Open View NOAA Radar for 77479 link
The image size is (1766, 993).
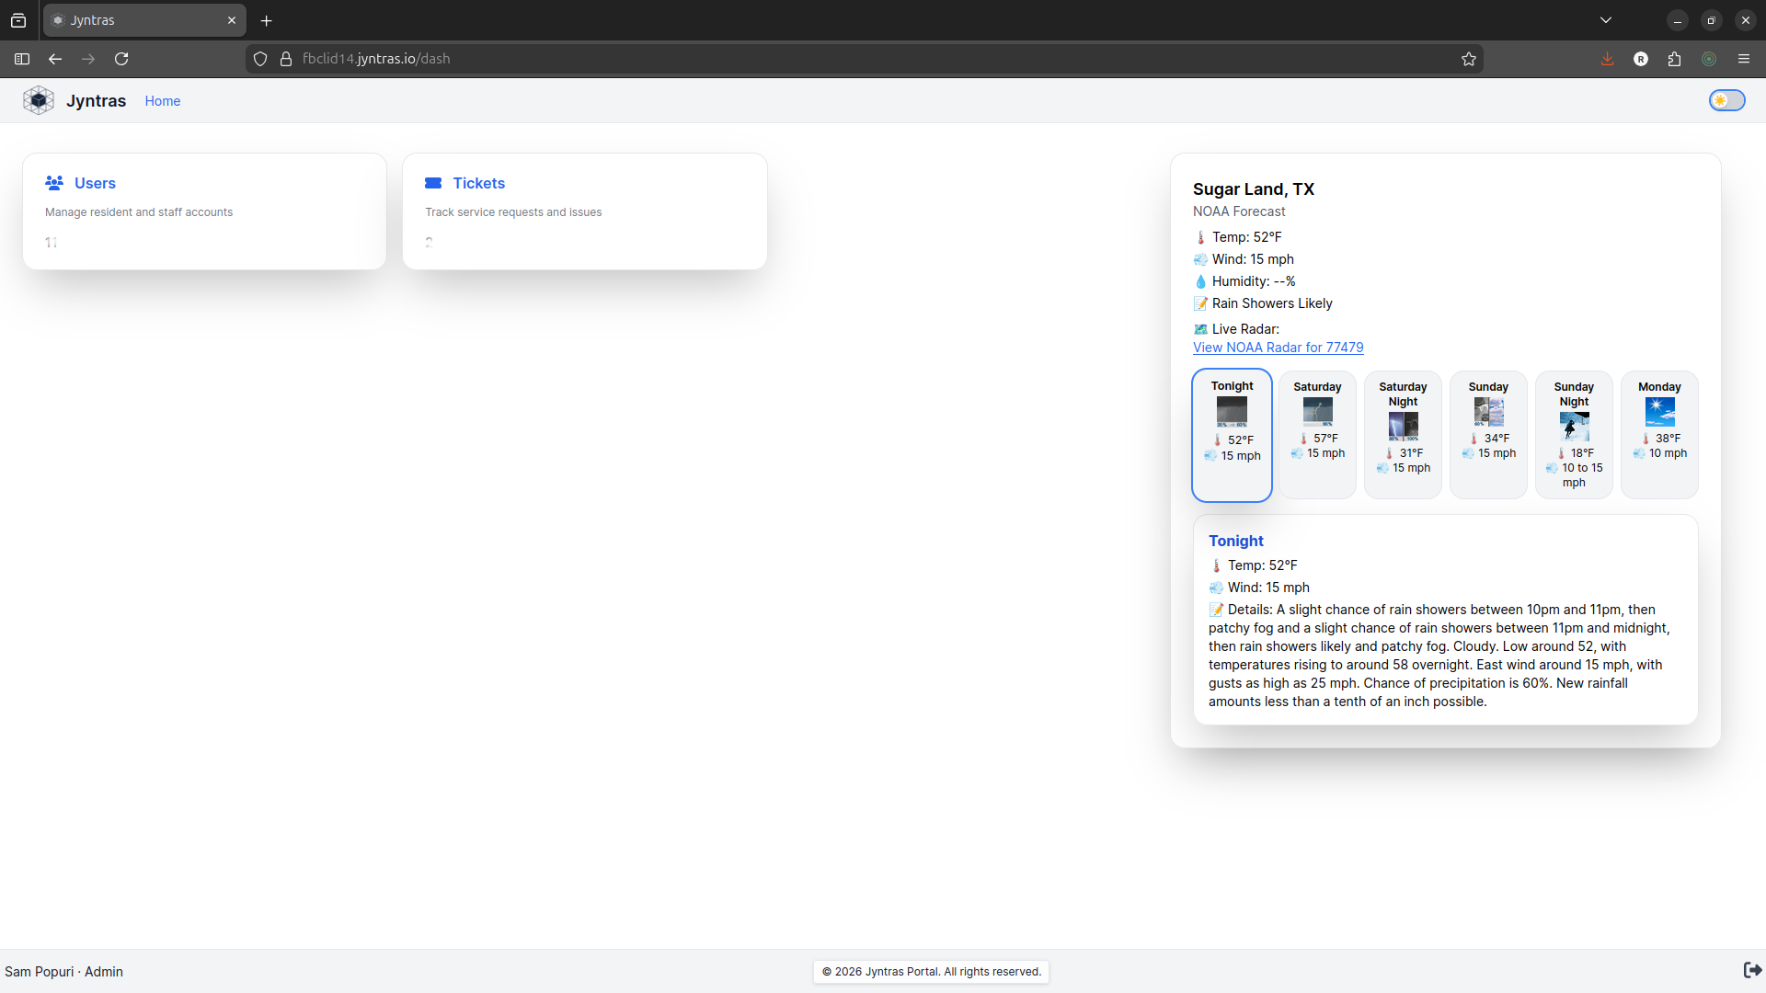pos(1278,348)
